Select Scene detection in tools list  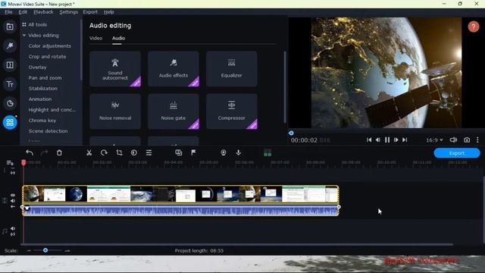coord(48,131)
